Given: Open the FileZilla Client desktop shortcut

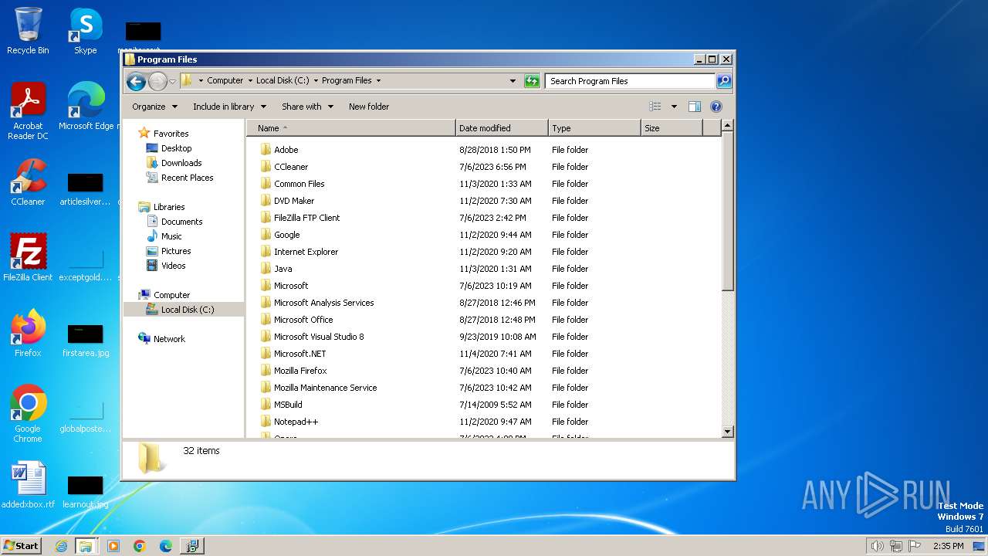Looking at the screenshot, I should click(28, 257).
